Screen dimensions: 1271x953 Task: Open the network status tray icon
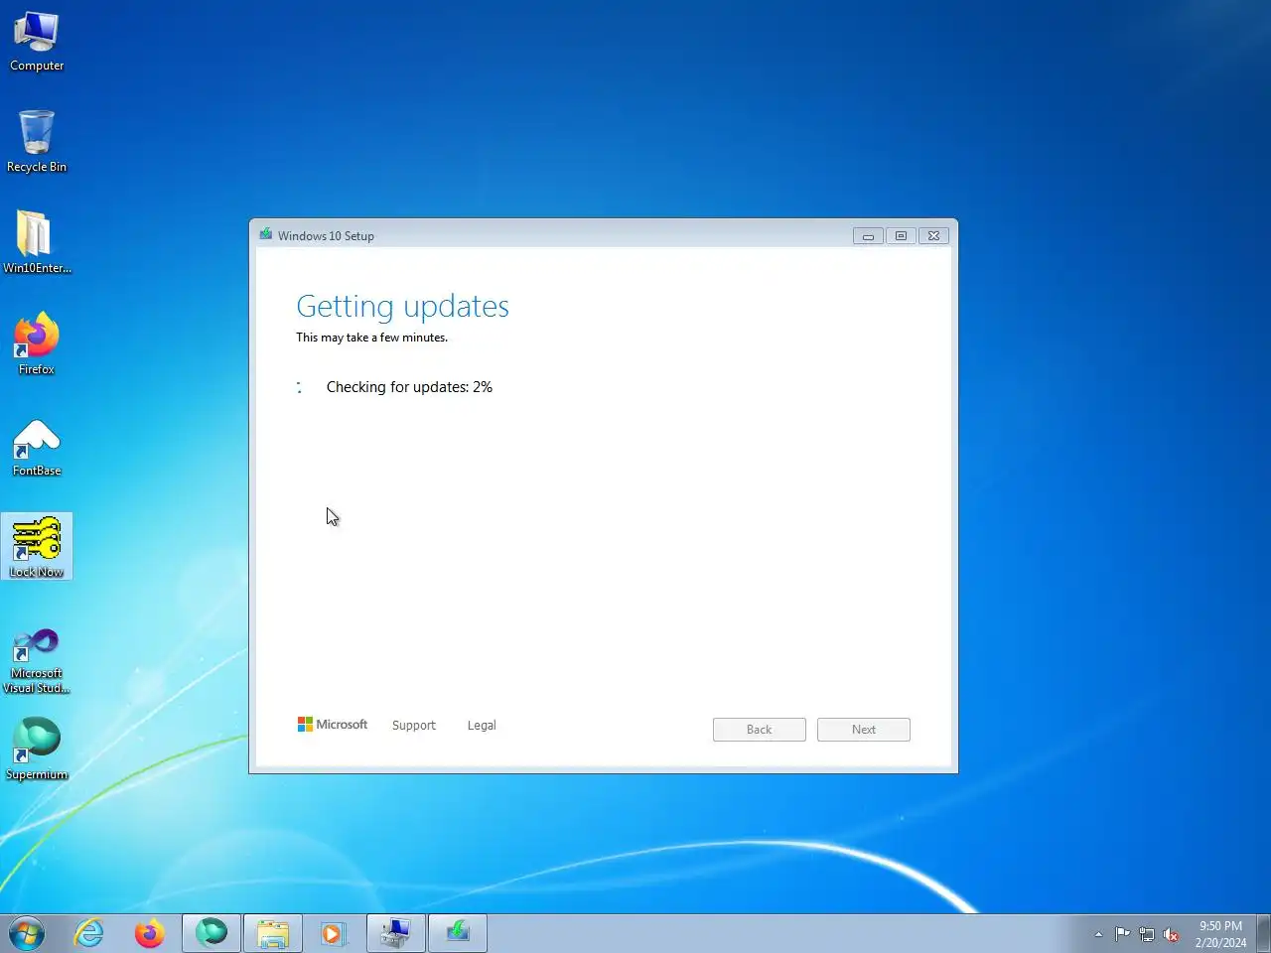coord(1147,934)
